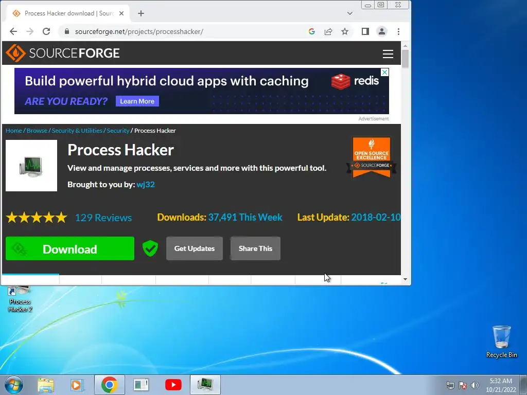Click the Chrome taskbar icon
This screenshot has height=395, width=527.
pos(109,385)
